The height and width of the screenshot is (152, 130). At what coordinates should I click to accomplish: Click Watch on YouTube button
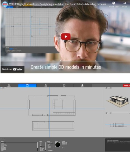click(12, 69)
